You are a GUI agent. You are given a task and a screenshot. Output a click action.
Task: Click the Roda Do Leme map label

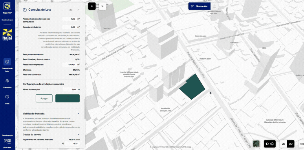(205, 59)
